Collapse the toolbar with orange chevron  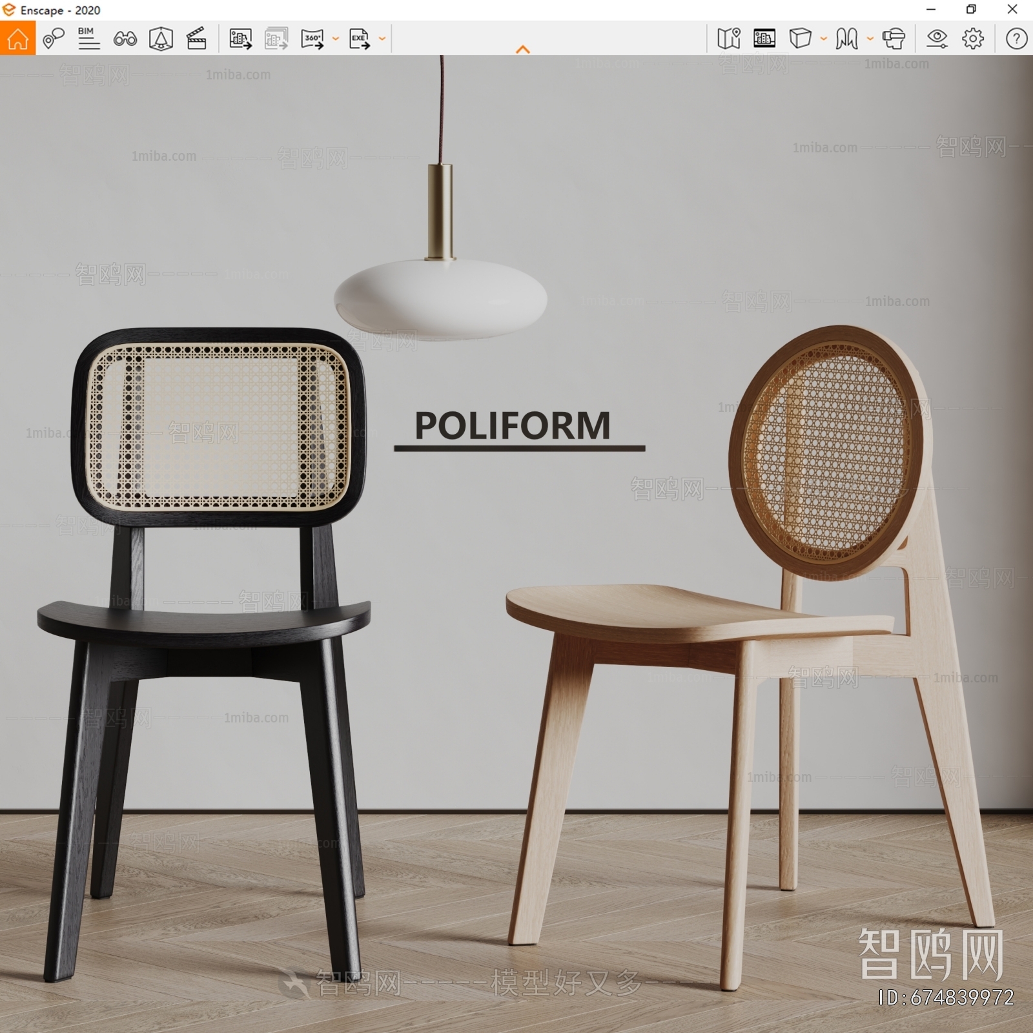[x=523, y=49]
